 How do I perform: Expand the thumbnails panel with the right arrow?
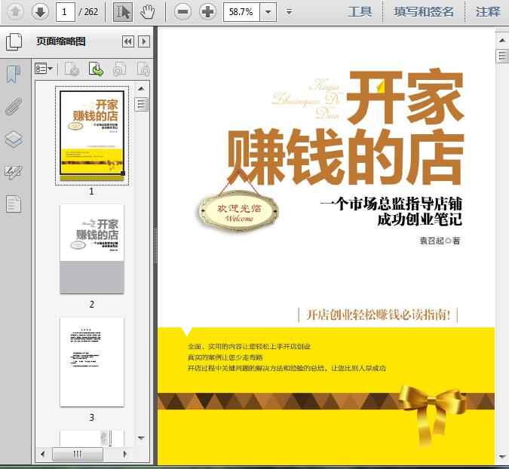[144, 41]
